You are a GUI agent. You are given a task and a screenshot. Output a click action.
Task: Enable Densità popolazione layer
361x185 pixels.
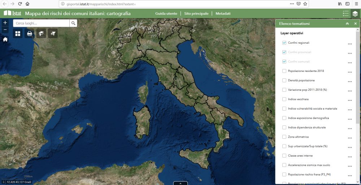pyautogui.click(x=284, y=81)
